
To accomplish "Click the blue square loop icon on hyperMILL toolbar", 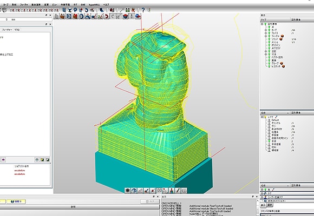I will pyautogui.click(x=69, y=16).
